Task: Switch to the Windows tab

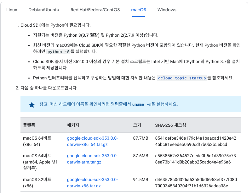Action: 167,10
